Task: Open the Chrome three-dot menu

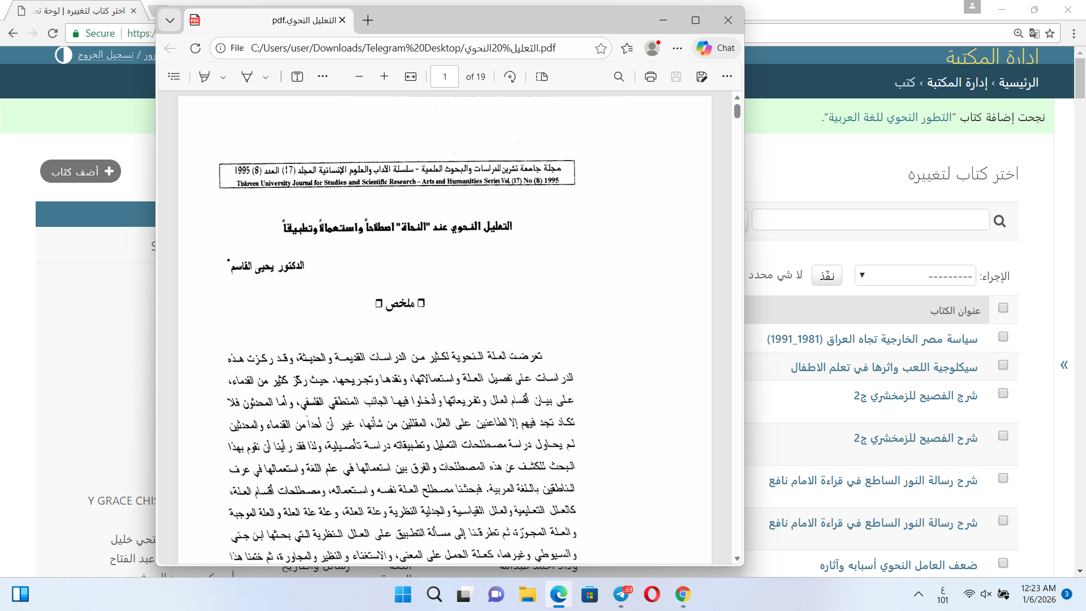Action: (x=1074, y=33)
